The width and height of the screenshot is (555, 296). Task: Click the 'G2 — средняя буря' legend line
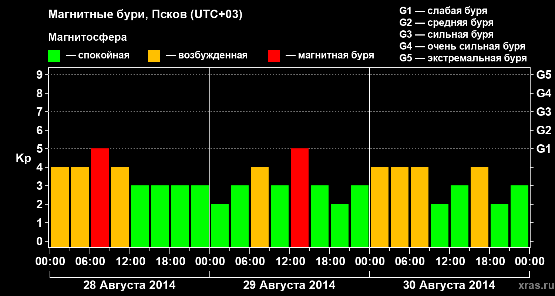click(447, 23)
